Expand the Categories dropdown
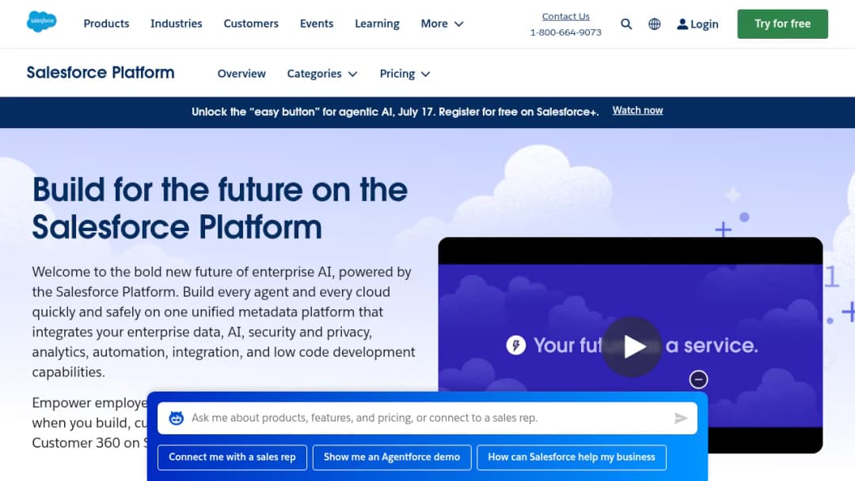The image size is (855, 481). (x=322, y=74)
